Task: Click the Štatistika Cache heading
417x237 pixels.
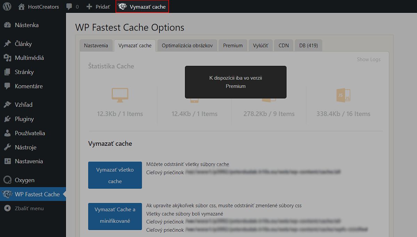Action: pos(111,66)
